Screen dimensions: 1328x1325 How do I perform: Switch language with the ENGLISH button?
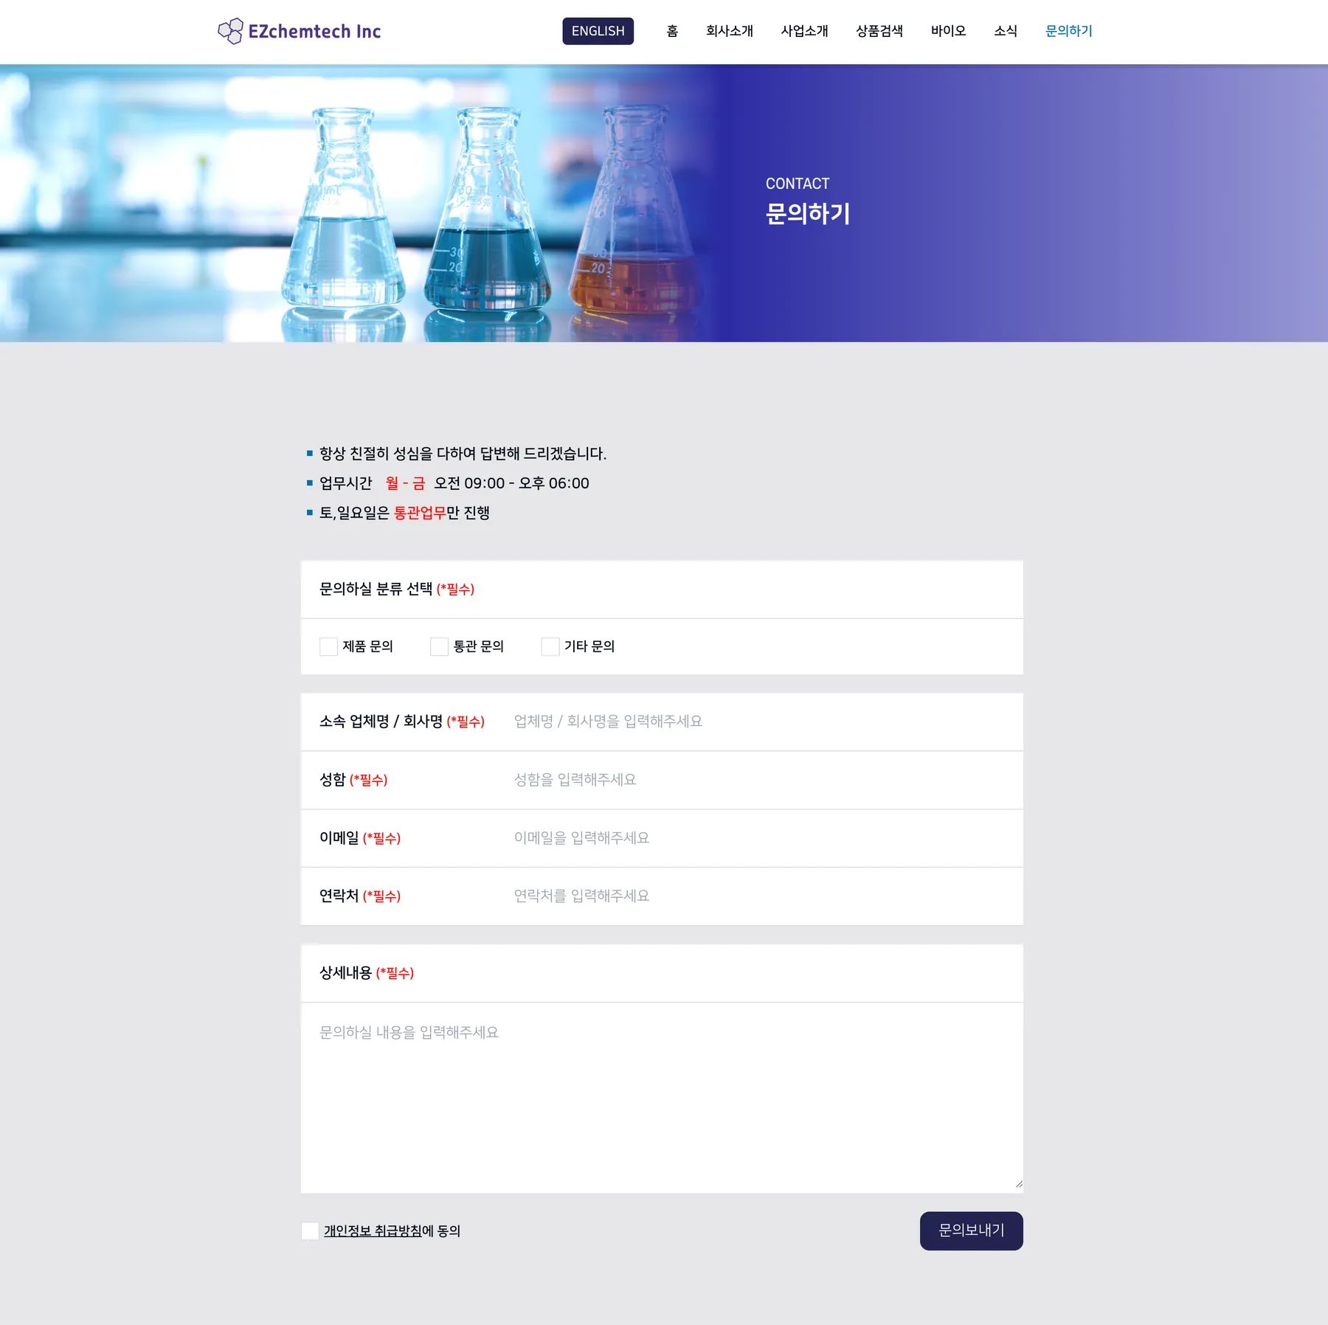coord(598,31)
